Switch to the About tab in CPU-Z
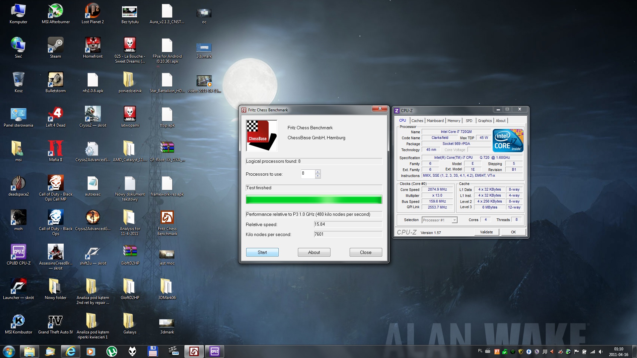This screenshot has height=358, width=637. (x=501, y=121)
